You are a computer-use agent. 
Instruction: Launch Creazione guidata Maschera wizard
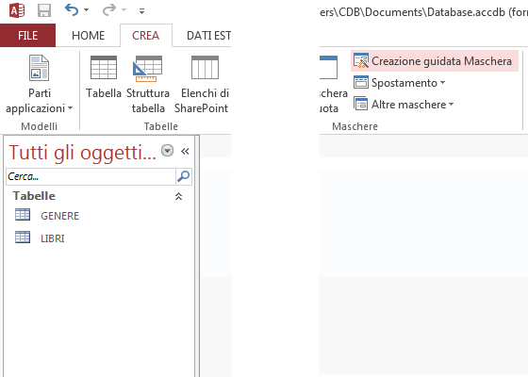435,61
